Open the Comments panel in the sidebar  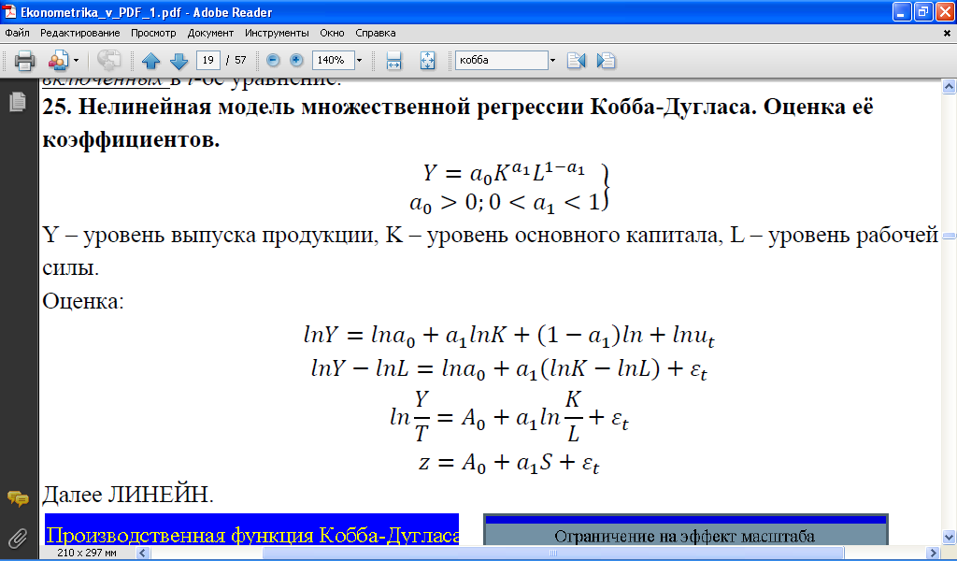coord(18,498)
